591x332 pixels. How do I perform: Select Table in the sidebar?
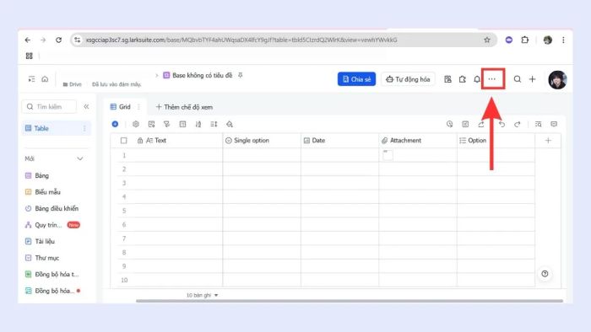pyautogui.click(x=56, y=129)
